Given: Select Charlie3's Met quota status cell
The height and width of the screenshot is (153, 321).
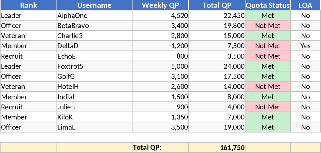Looking at the screenshot, I should (268, 36).
